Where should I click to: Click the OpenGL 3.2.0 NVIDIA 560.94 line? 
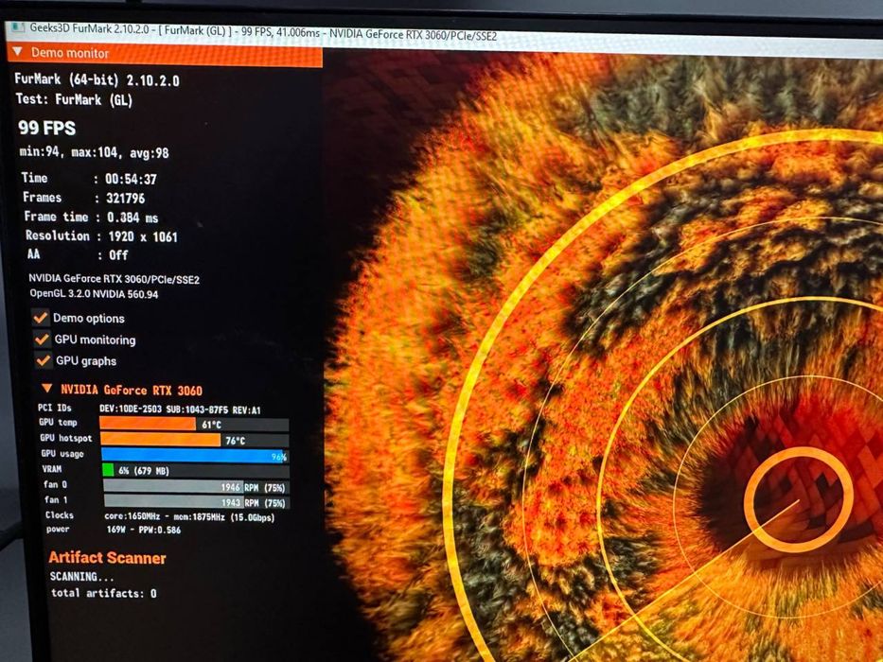(x=94, y=294)
